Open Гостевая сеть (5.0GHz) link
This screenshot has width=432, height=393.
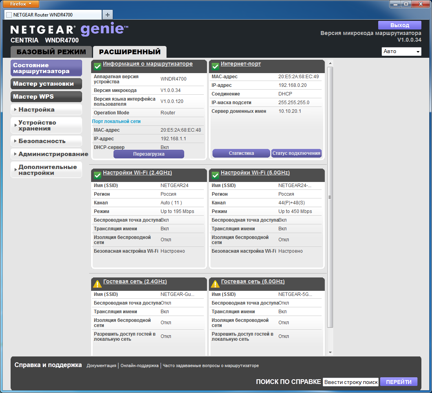coord(253,281)
